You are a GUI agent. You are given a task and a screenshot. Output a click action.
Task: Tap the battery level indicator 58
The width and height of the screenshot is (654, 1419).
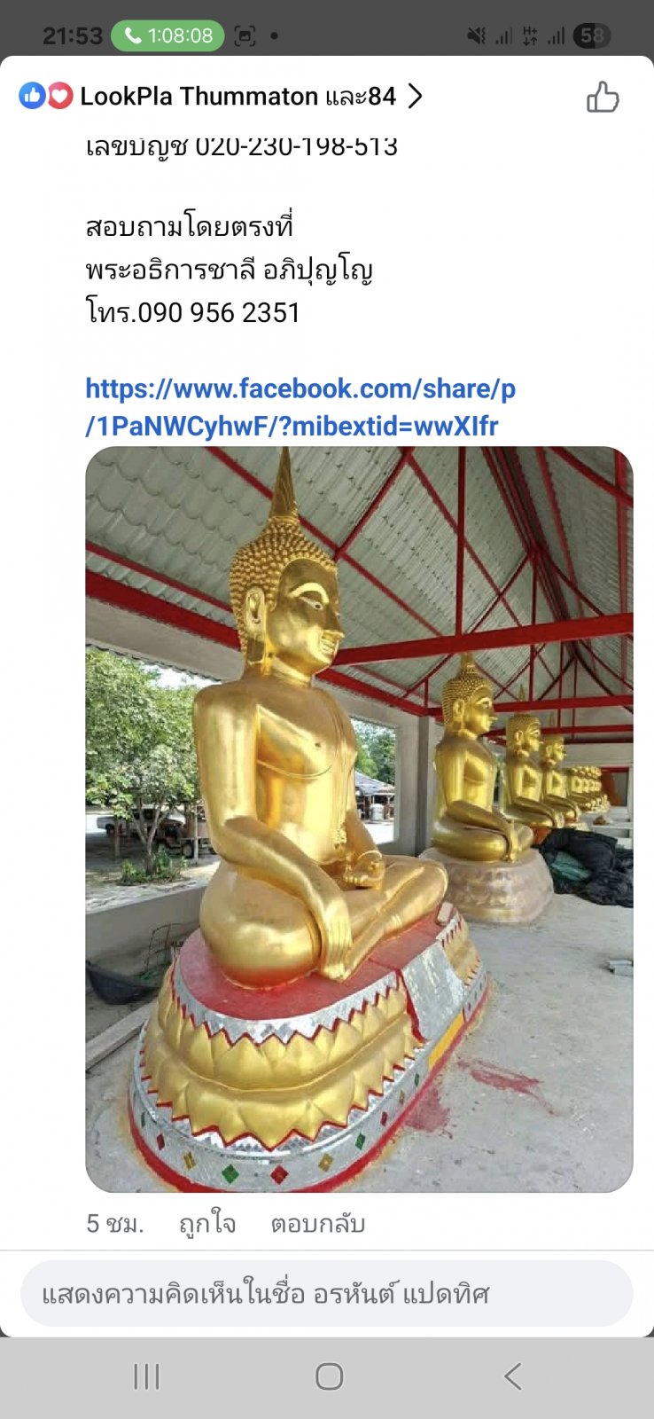pyautogui.click(x=592, y=35)
